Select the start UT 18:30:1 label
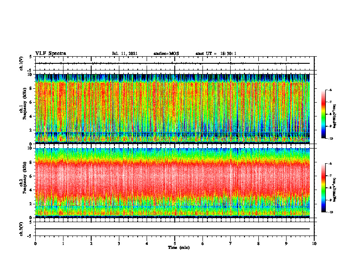The image size is (354, 273). click(x=216, y=54)
